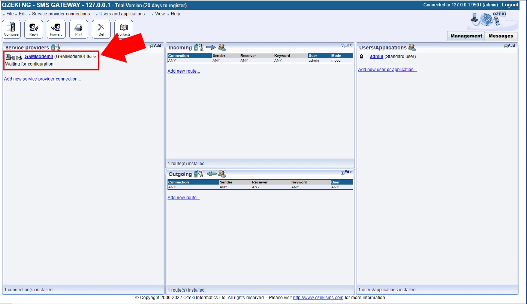This screenshot has height=304, width=527.
Task: Click the Reply toolbar button
Action: pos(34,29)
